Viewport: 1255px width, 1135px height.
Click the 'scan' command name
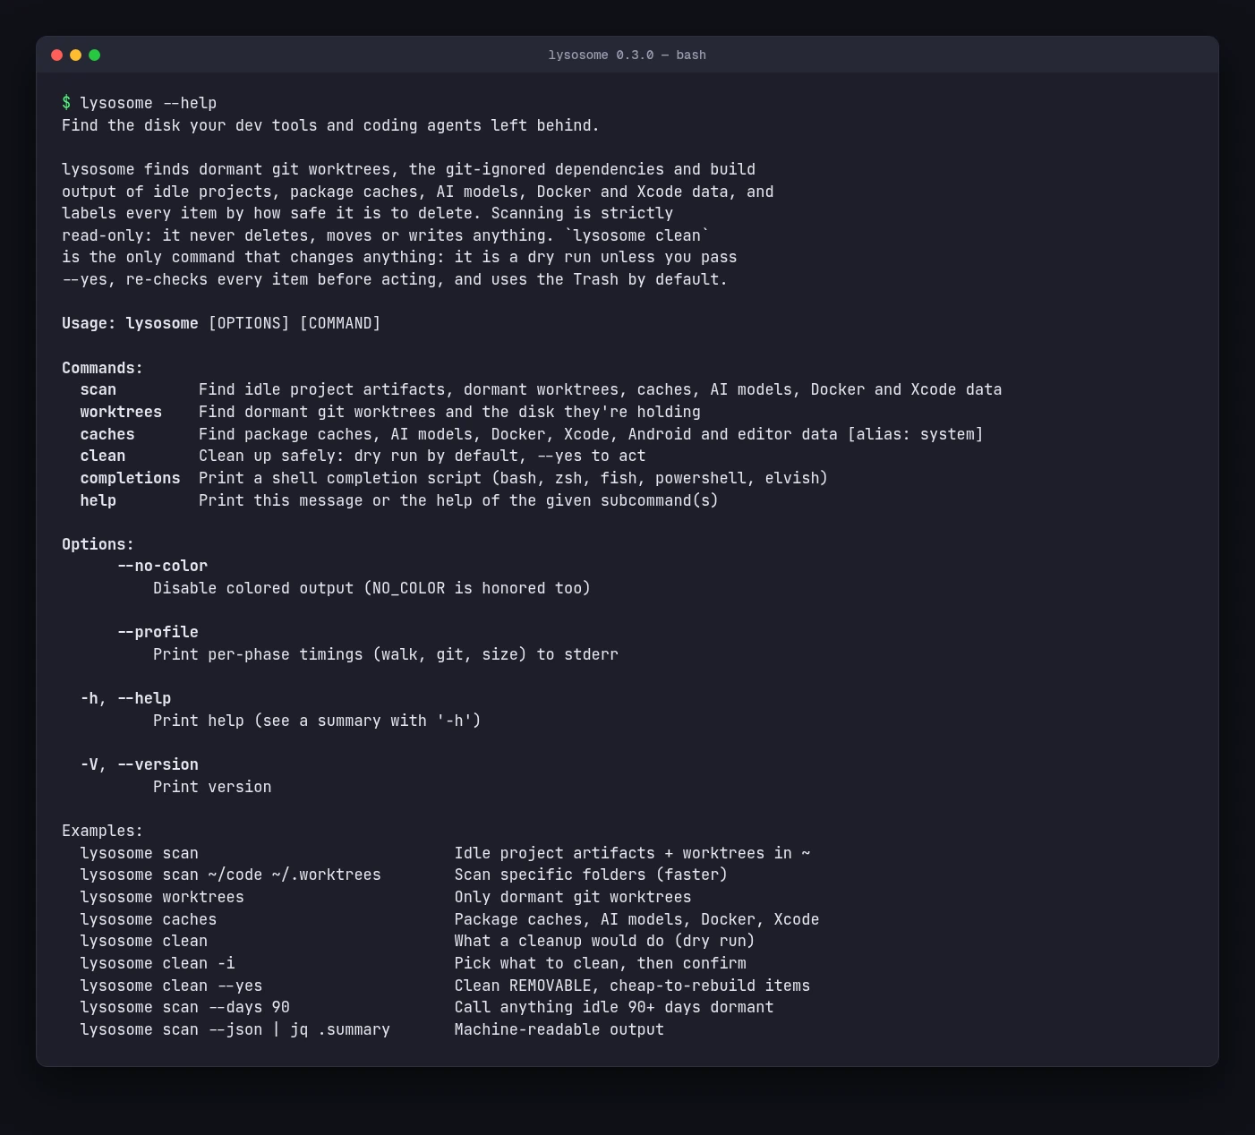(98, 389)
